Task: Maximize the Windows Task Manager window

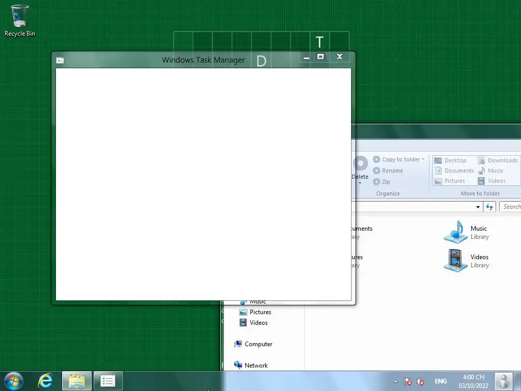Action: pyautogui.click(x=321, y=57)
